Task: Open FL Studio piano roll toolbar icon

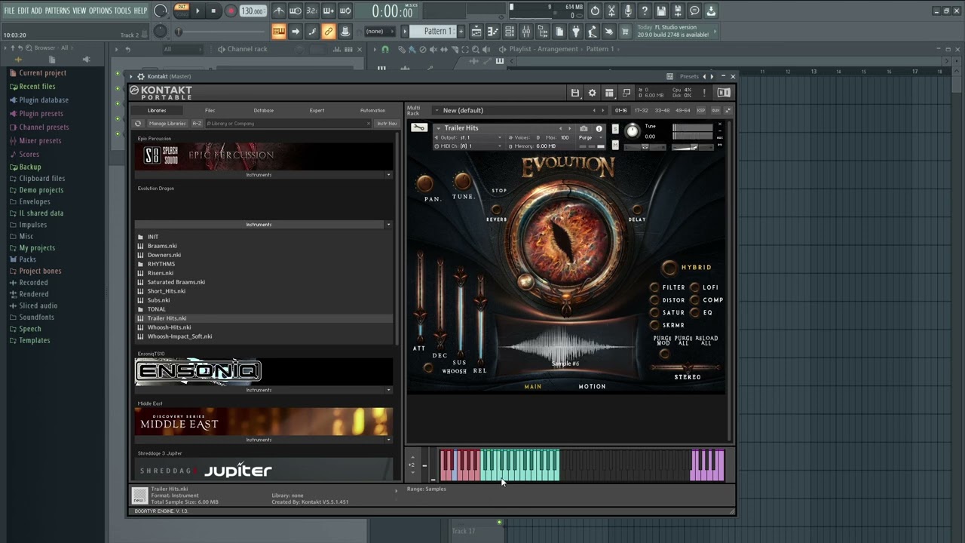Action: [x=493, y=31]
